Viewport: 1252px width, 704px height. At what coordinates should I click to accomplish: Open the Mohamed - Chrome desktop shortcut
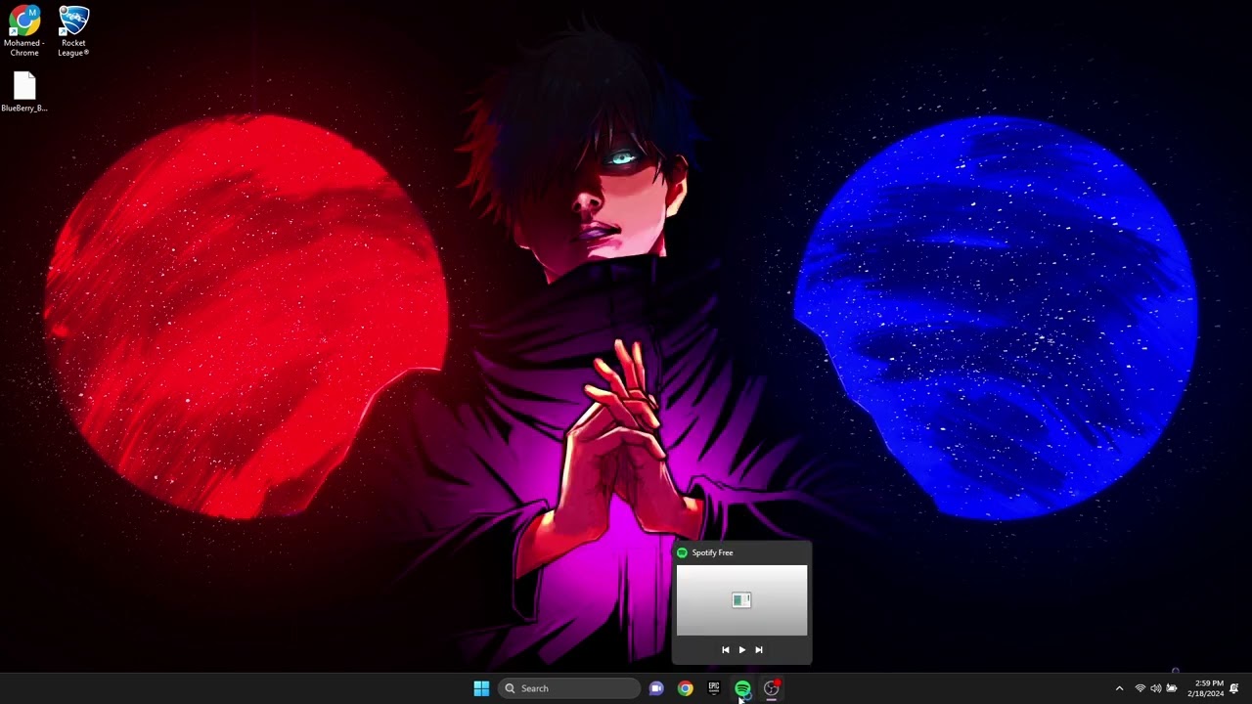[24, 31]
